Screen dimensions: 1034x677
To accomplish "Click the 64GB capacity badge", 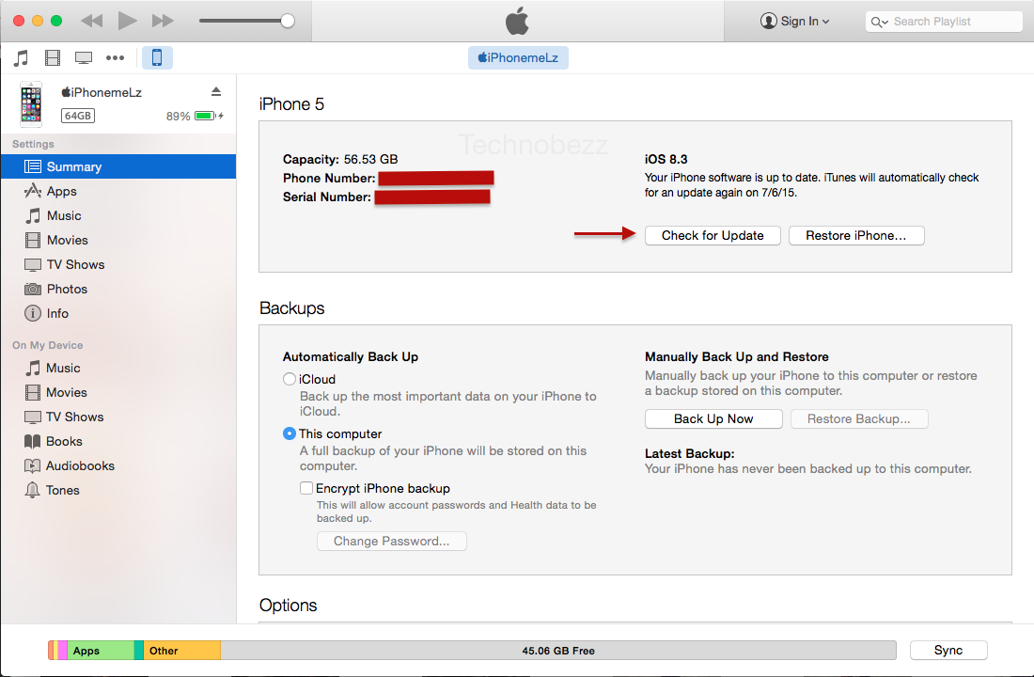I will click(78, 117).
